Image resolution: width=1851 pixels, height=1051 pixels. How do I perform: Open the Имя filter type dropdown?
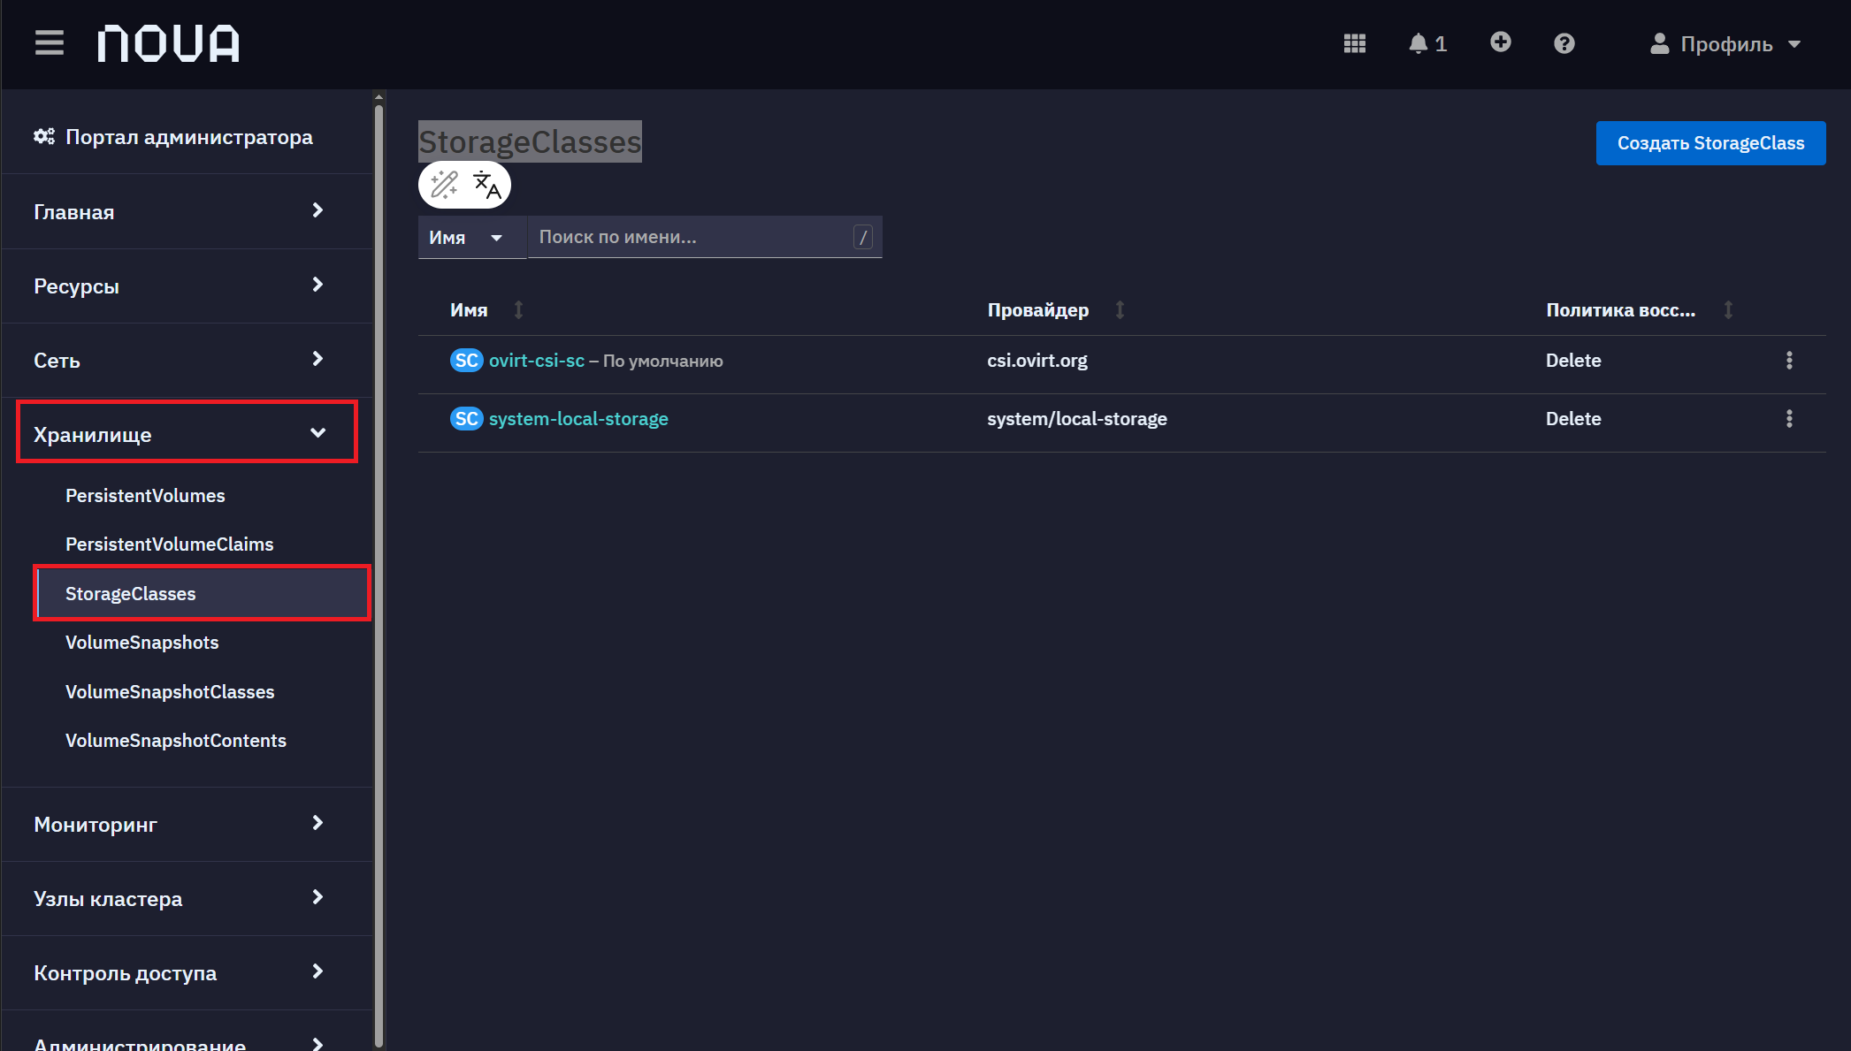pyautogui.click(x=471, y=237)
